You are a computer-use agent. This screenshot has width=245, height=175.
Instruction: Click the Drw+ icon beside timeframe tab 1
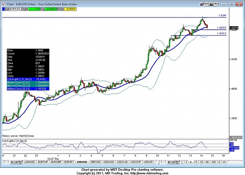coord(177,162)
